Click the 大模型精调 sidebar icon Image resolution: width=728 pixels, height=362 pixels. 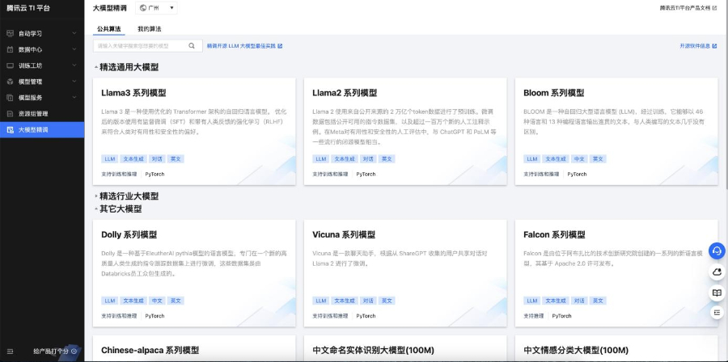pos(10,129)
